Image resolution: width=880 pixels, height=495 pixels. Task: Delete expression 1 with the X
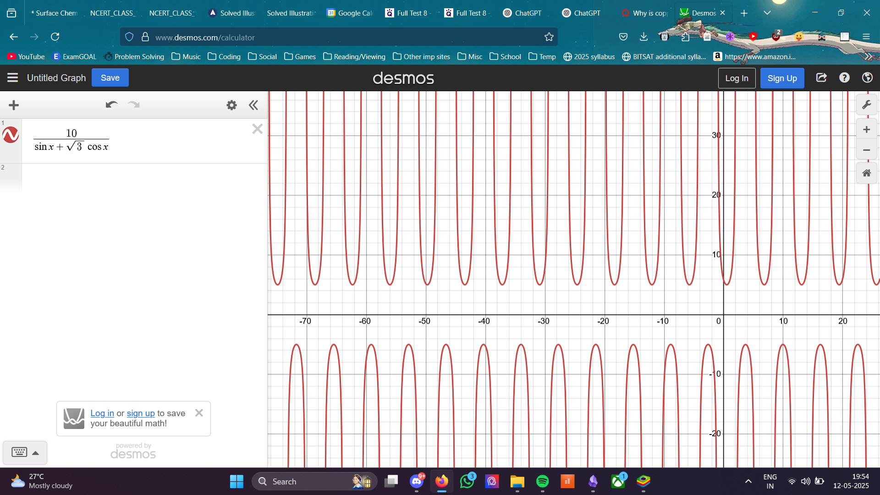coord(257,129)
